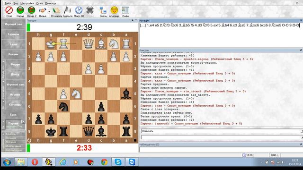Adjourn the game with the Отложить icon

[56, 10]
